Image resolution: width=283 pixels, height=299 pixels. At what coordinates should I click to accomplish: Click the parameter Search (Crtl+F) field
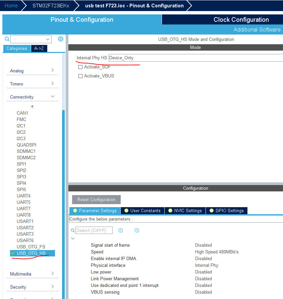coord(94,230)
